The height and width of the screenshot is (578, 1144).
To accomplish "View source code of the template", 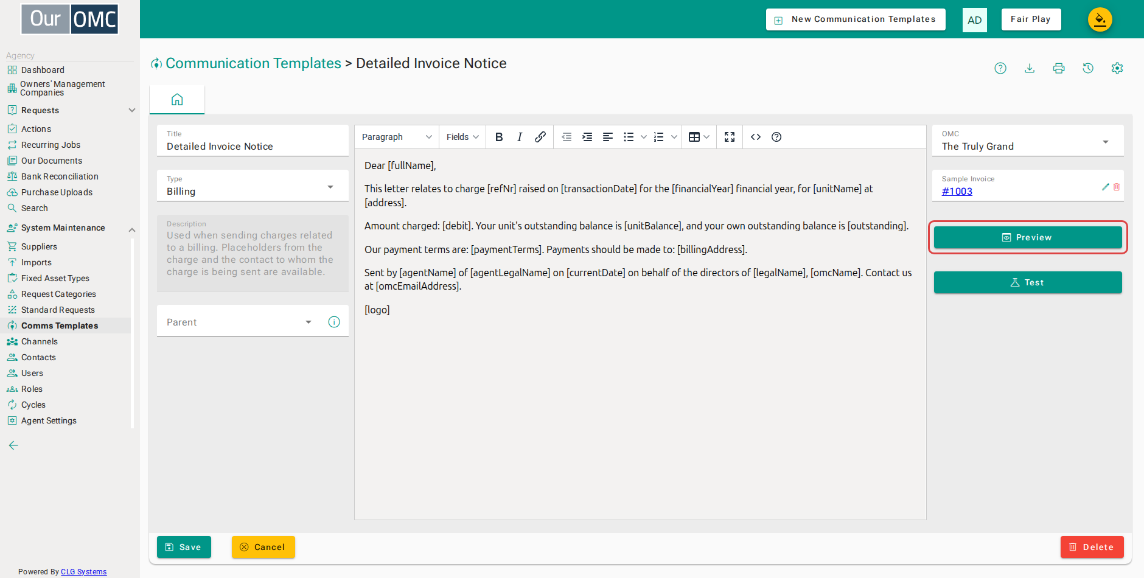I will pyautogui.click(x=756, y=137).
